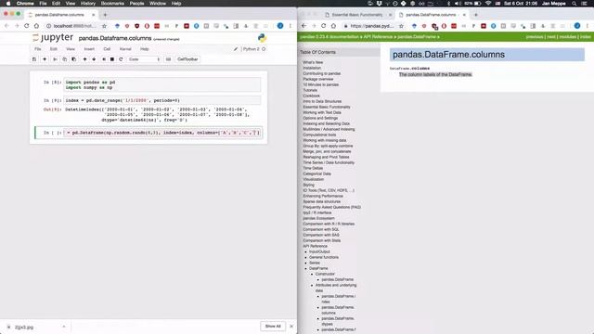Click the localhost address bar

point(76,26)
